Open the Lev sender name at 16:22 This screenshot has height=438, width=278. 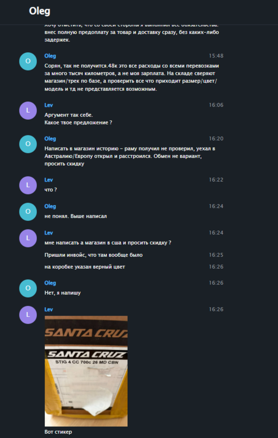click(x=49, y=180)
